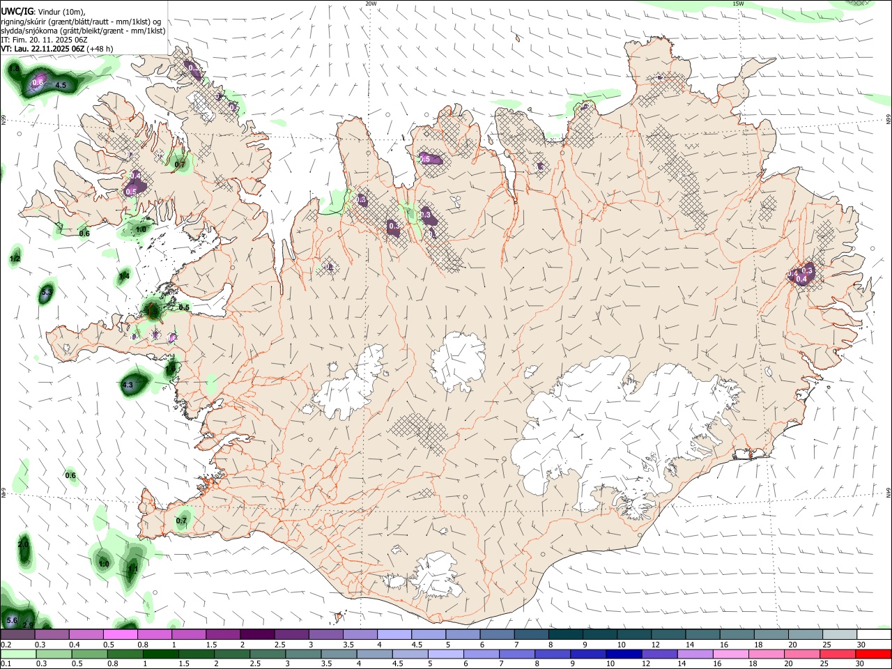
Task: Select the pale grey 25 swatch in upper legend
Action: [x=840, y=635]
